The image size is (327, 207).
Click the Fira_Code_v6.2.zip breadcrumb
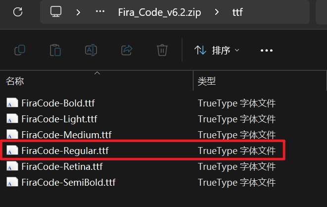[x=159, y=12]
